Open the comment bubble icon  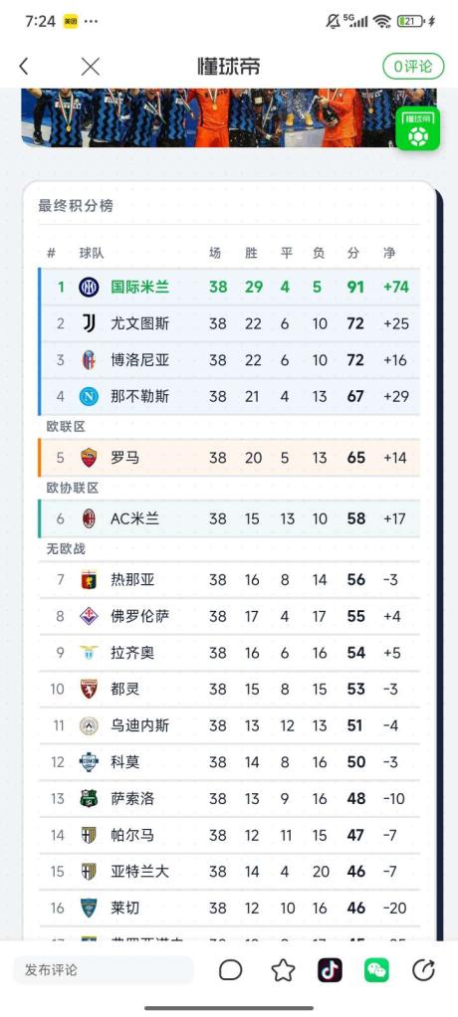click(230, 970)
